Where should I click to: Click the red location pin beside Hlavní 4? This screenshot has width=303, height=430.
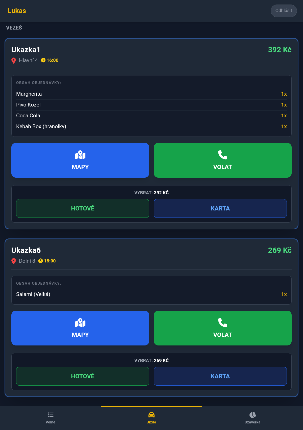pos(14,61)
